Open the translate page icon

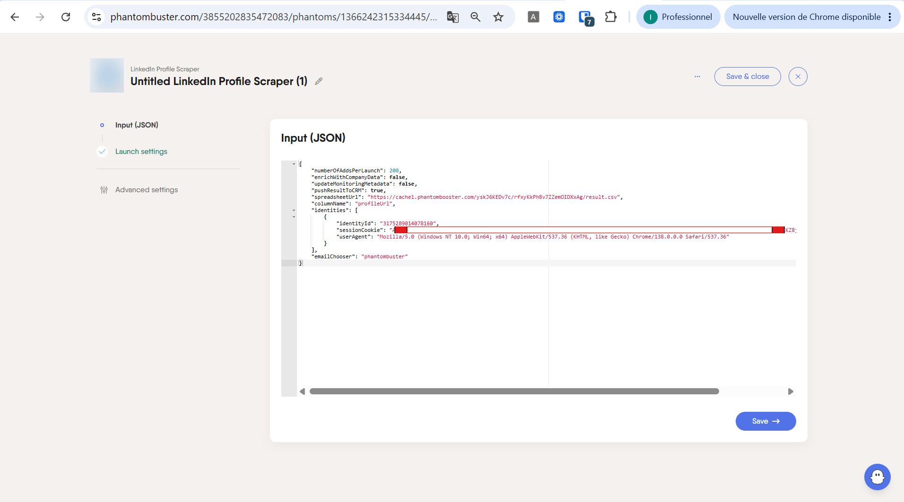click(x=452, y=17)
